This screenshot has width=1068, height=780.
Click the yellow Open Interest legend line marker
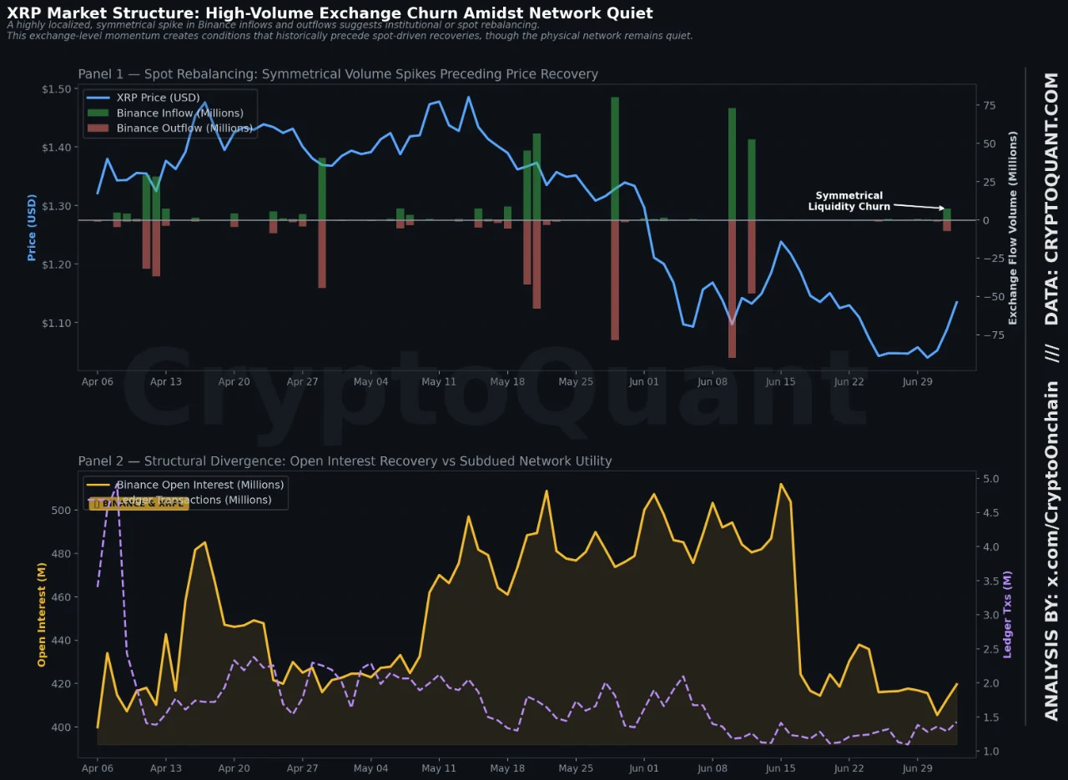99,485
